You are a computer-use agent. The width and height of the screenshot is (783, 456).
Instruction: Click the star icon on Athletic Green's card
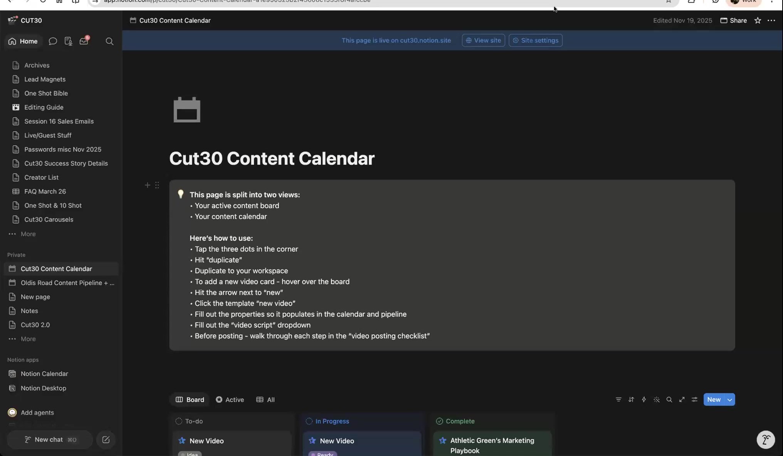443,440
